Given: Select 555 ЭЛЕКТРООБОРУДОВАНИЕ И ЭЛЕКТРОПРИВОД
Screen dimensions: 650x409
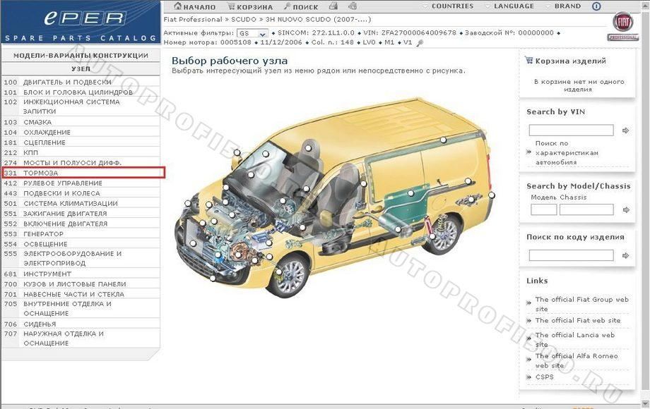Looking at the screenshot, I should 81,259.
